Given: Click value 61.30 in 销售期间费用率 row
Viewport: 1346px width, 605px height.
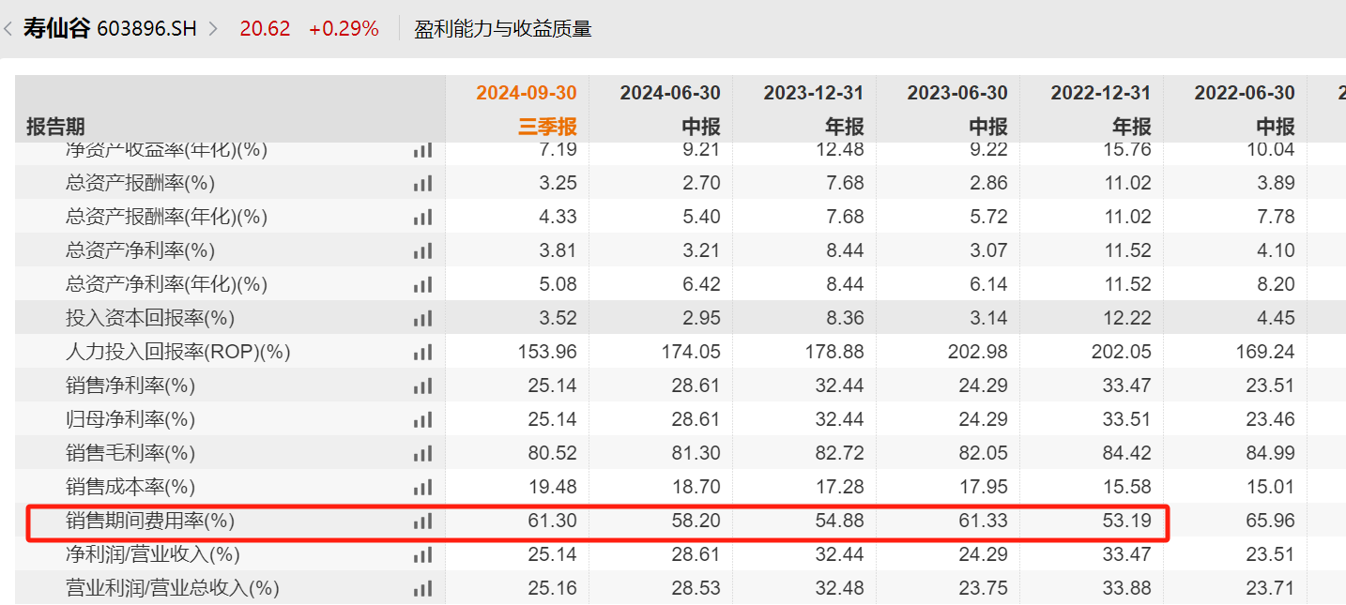Looking at the screenshot, I should point(552,521).
